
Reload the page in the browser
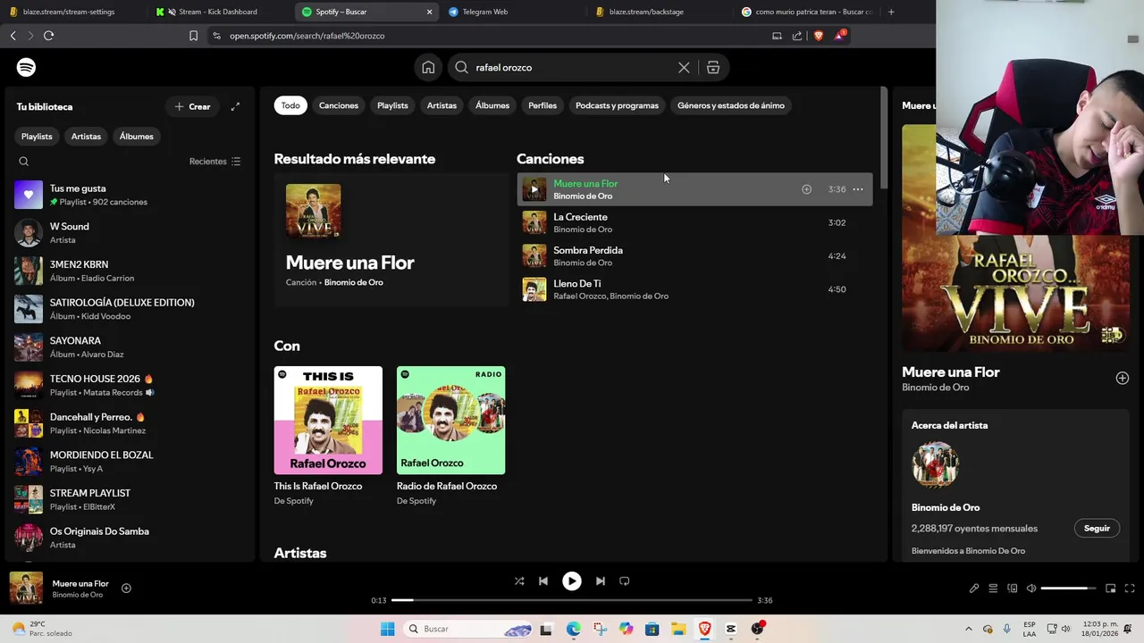(48, 36)
